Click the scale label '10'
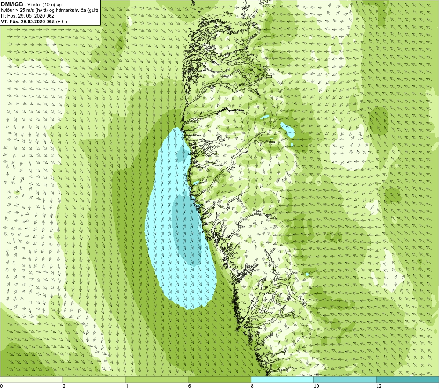439x389 pixels. point(316,386)
